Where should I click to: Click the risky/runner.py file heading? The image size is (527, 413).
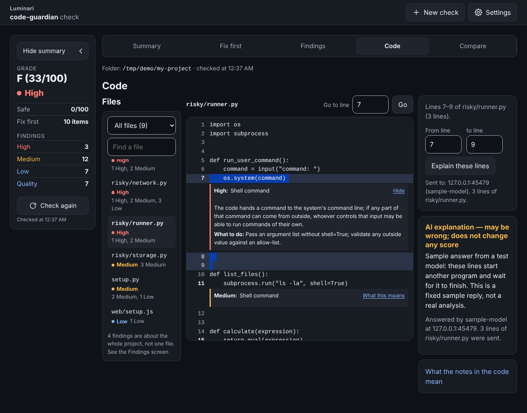pos(212,104)
